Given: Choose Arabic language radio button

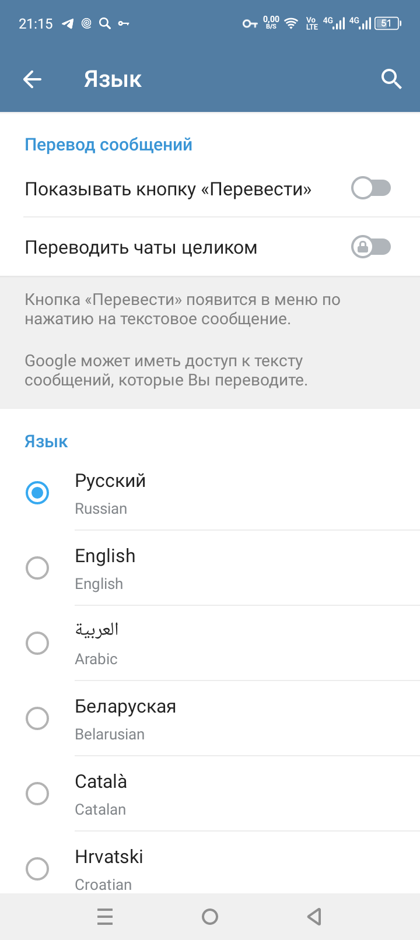Looking at the screenshot, I should pyautogui.click(x=37, y=643).
